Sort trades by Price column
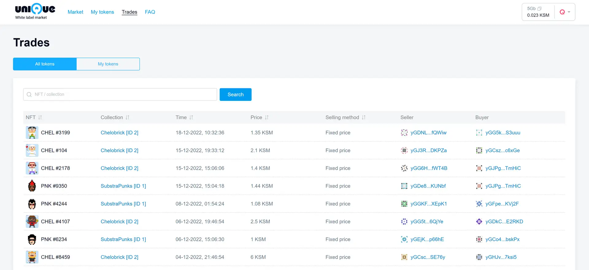 267,117
